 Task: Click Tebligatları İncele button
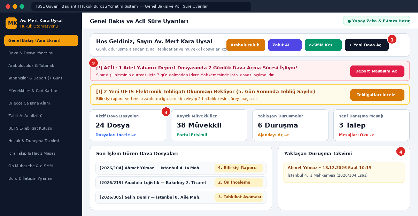[x=377, y=95]
